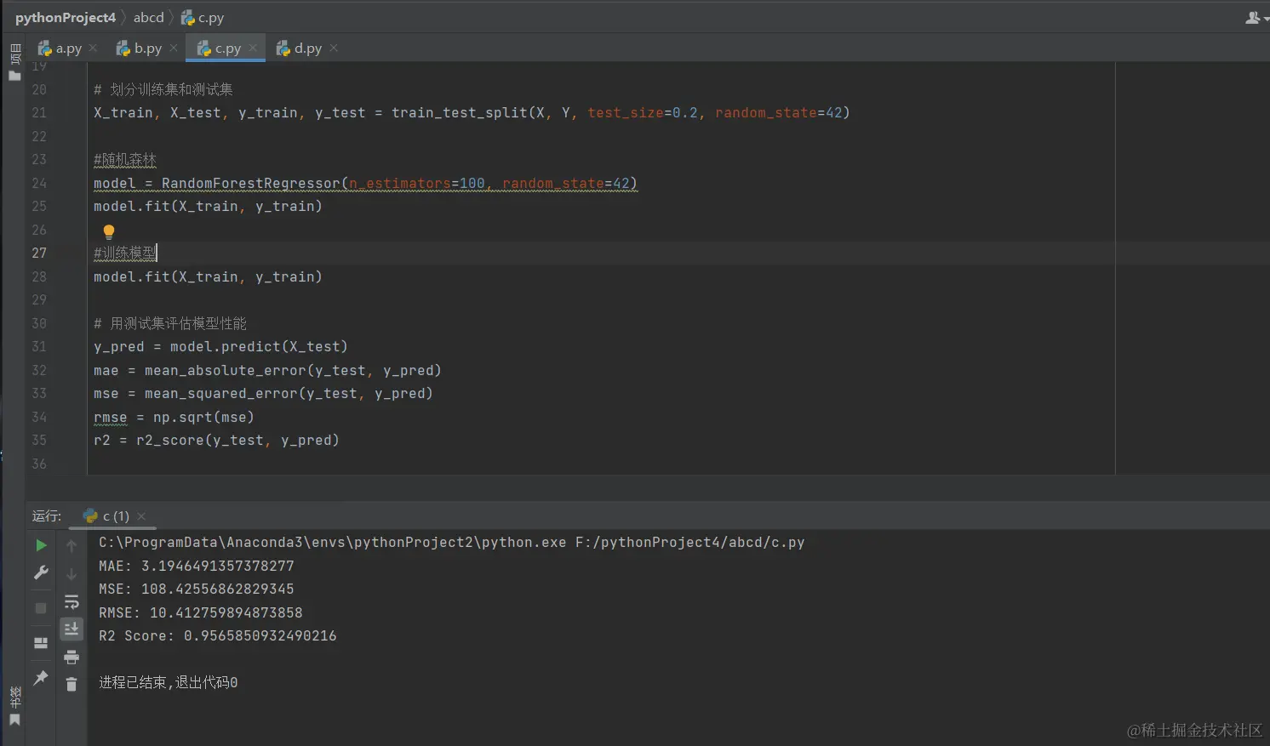Jump down the stack trace with the down arrow

(x=72, y=574)
